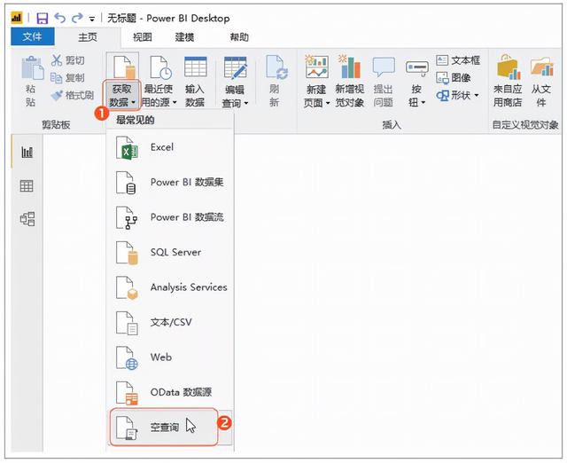Click the 输入数据 table icon
567x463 pixels.
pos(195,67)
